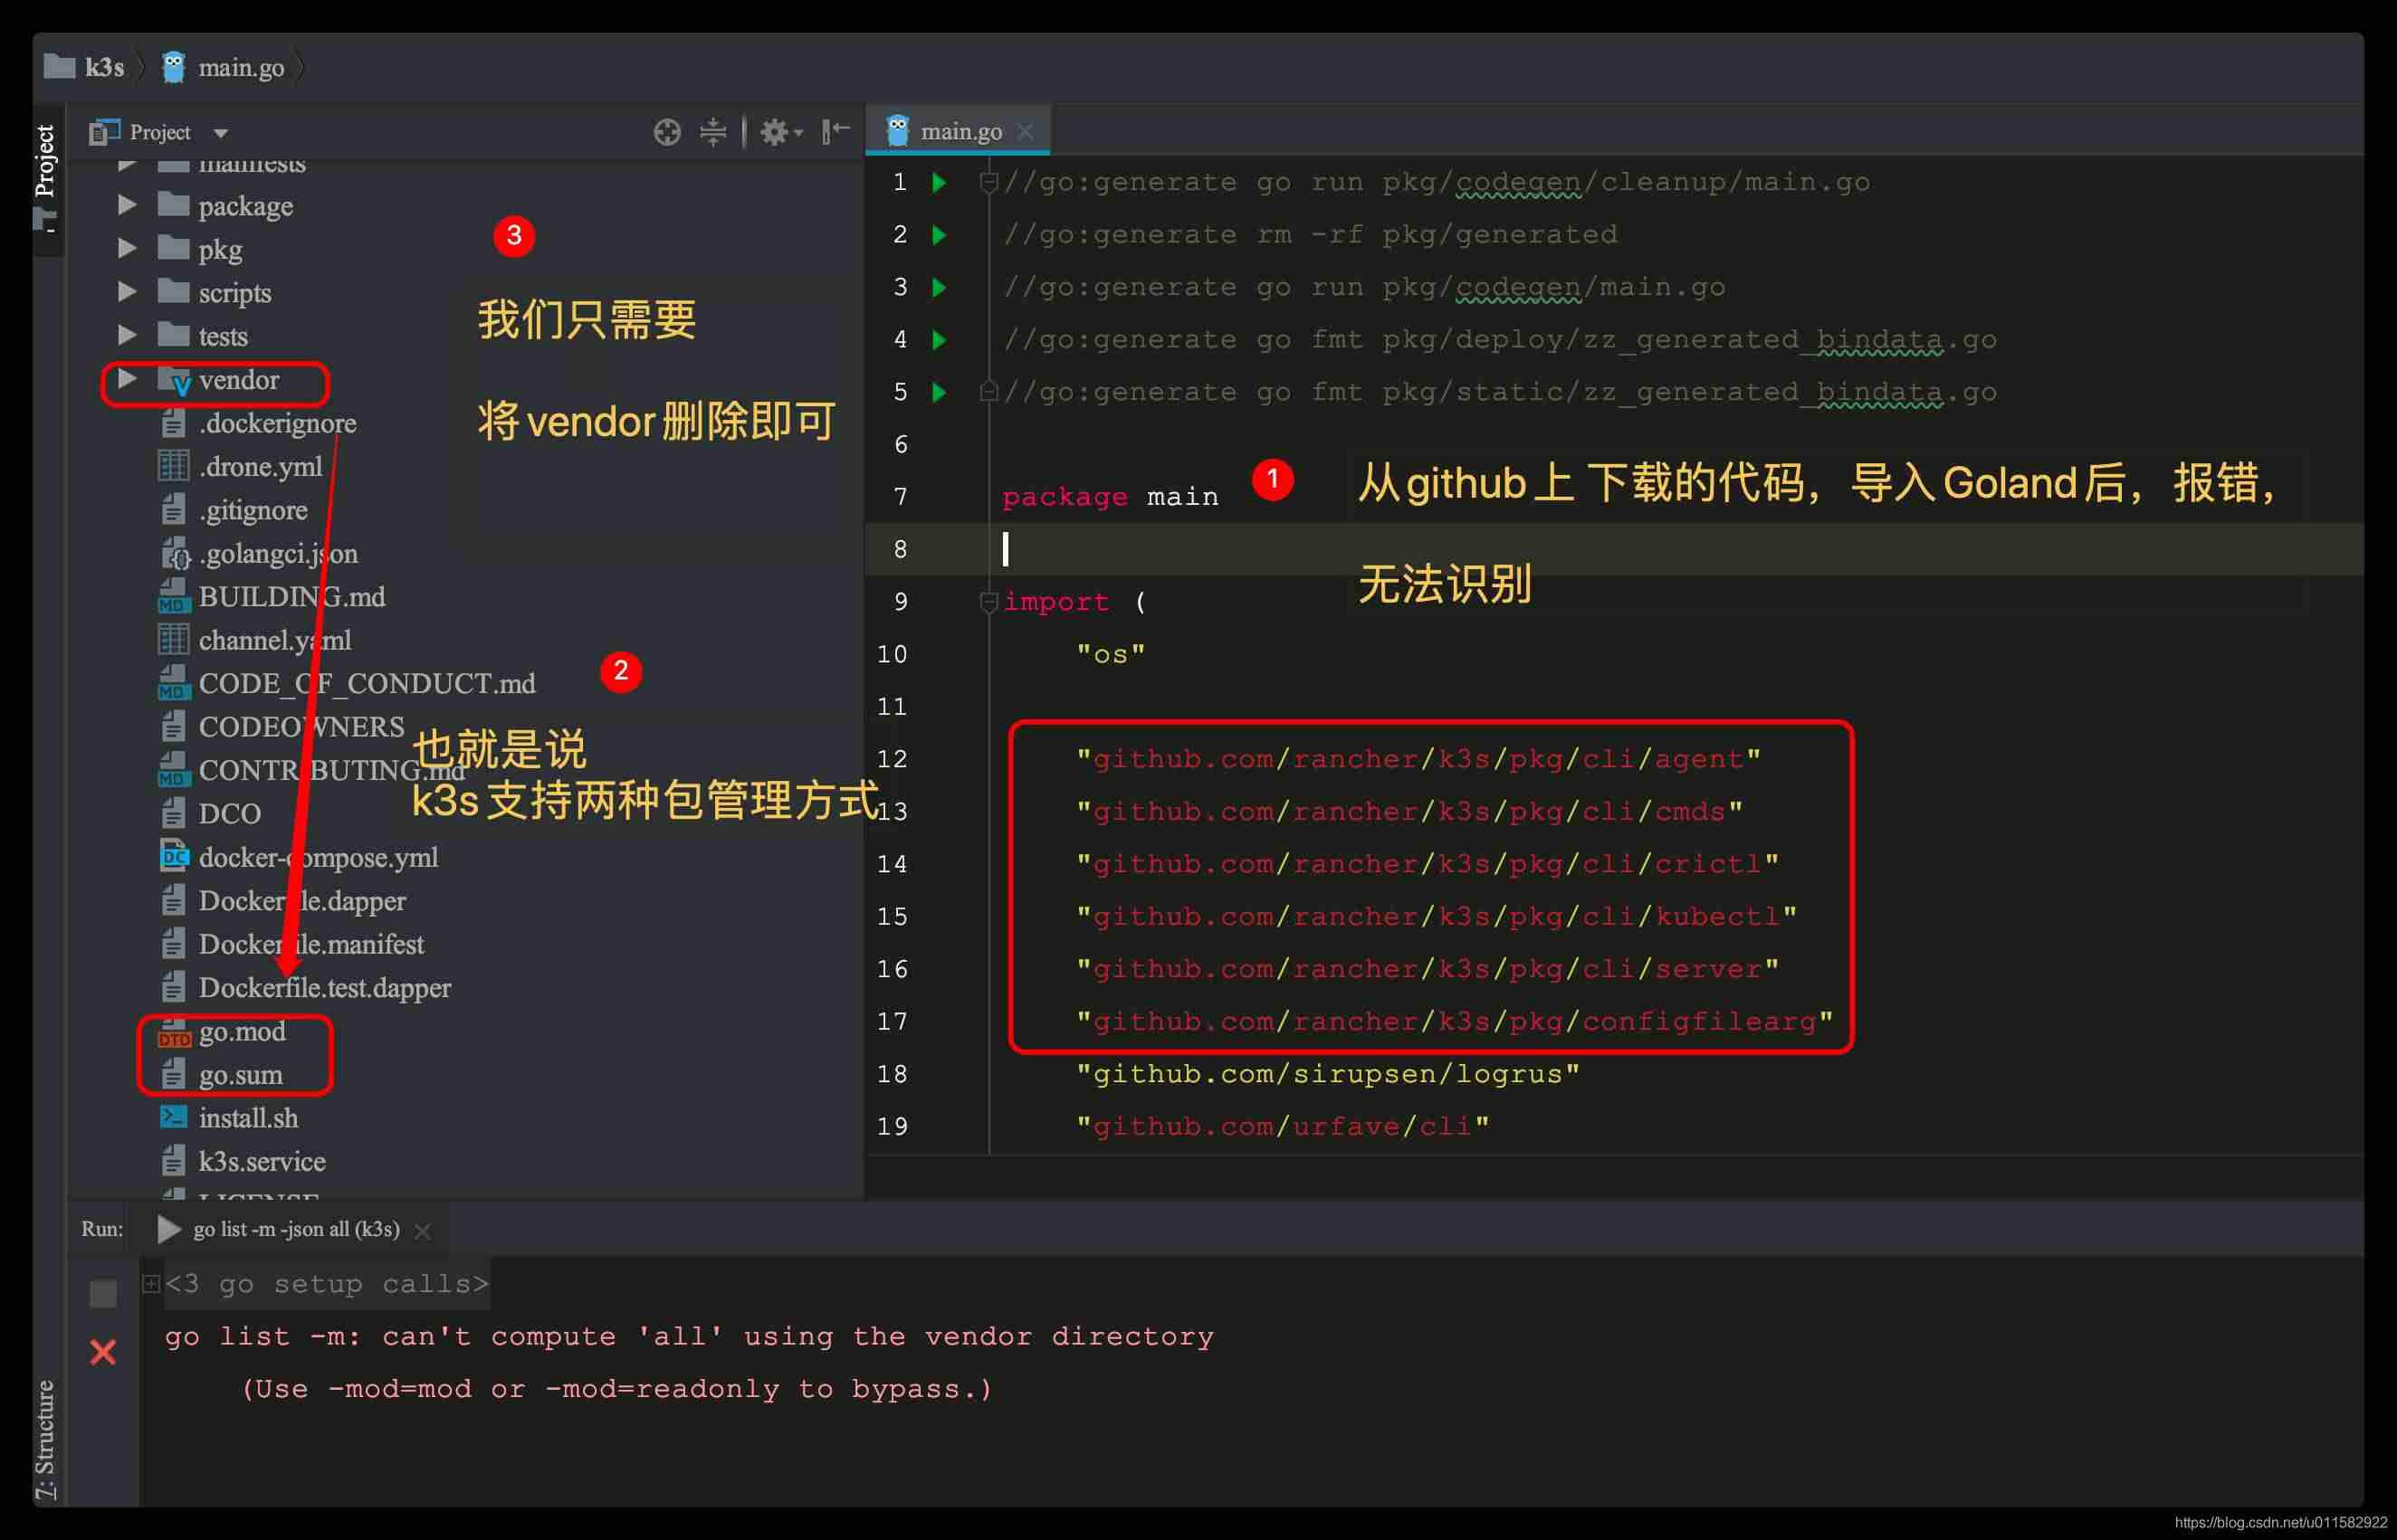Select the install.sh file
The image size is (2397, 1540).
[x=248, y=1119]
